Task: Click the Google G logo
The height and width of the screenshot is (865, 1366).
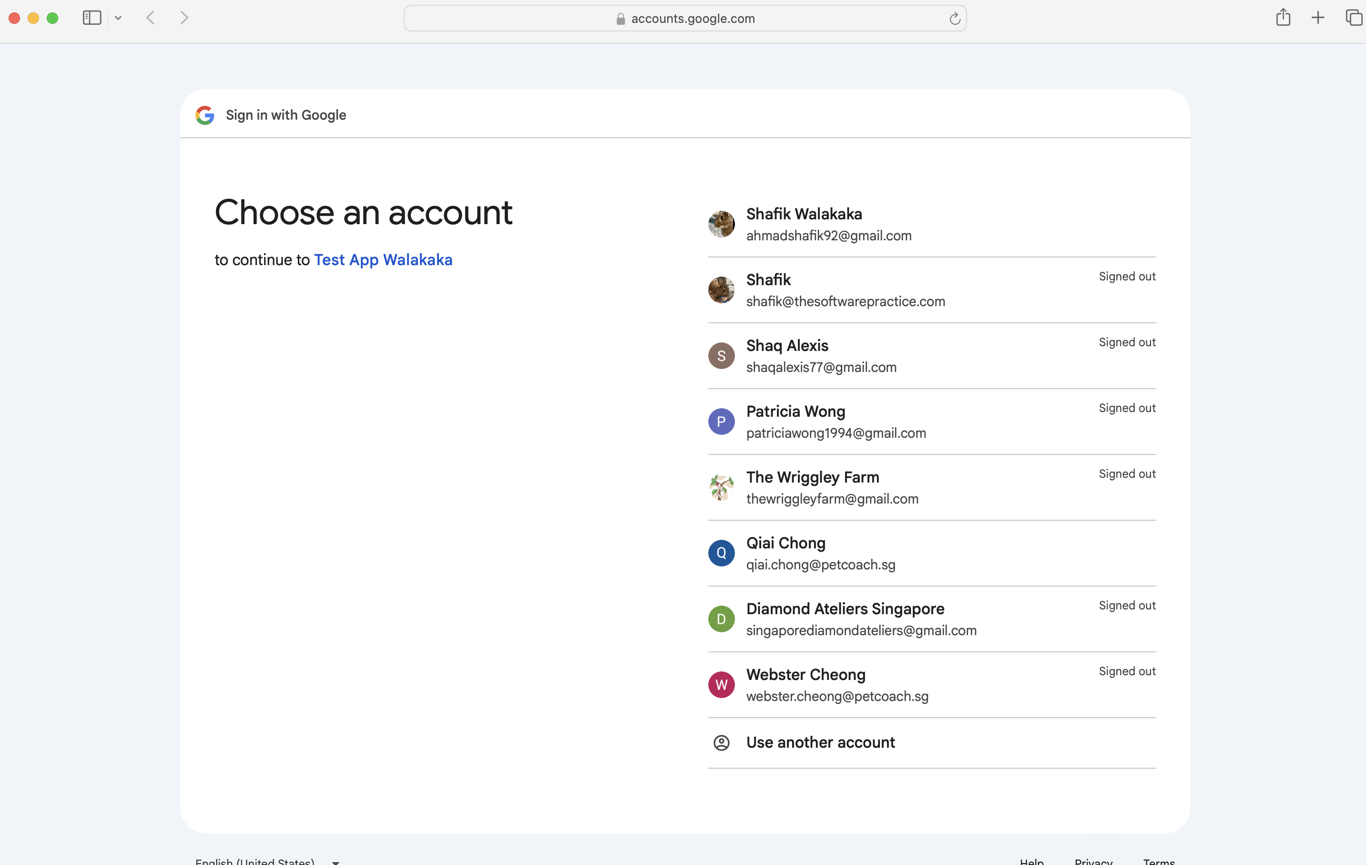Action: coord(205,115)
